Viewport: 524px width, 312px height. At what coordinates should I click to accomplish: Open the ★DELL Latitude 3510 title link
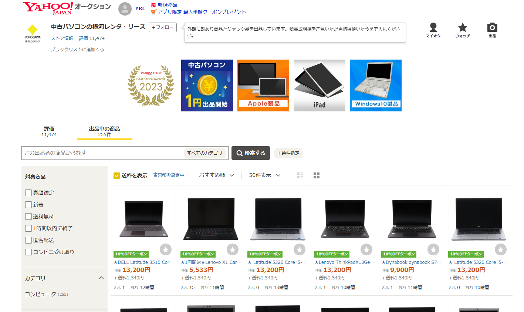pos(144,262)
